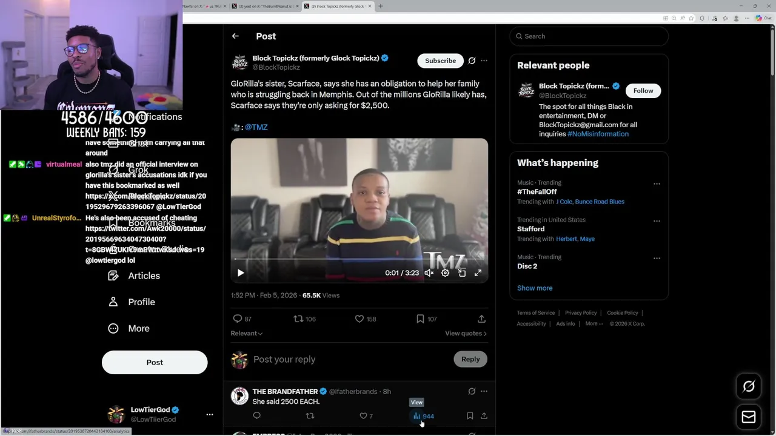Click the 65.5K Views count
The height and width of the screenshot is (436, 776).
click(321, 296)
